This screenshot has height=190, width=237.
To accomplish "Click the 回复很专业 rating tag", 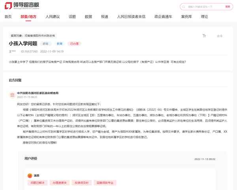I will 105,183.
